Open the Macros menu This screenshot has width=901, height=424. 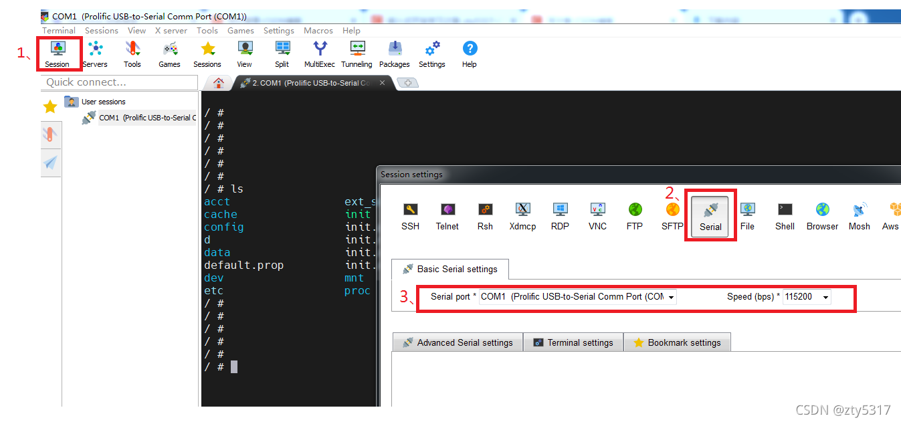point(318,30)
